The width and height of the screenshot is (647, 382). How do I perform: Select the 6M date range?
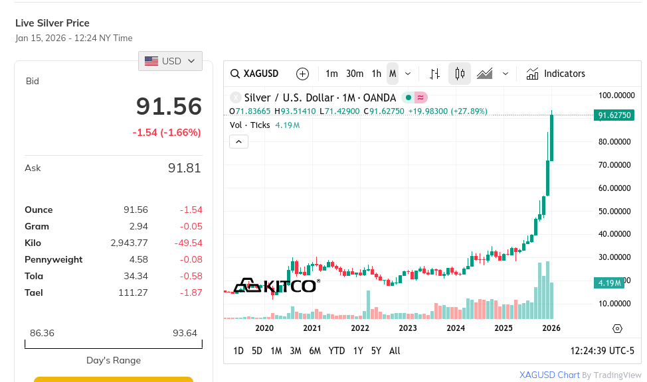[315, 351]
